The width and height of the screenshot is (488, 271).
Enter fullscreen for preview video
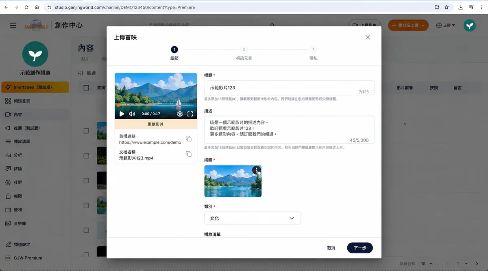click(190, 114)
